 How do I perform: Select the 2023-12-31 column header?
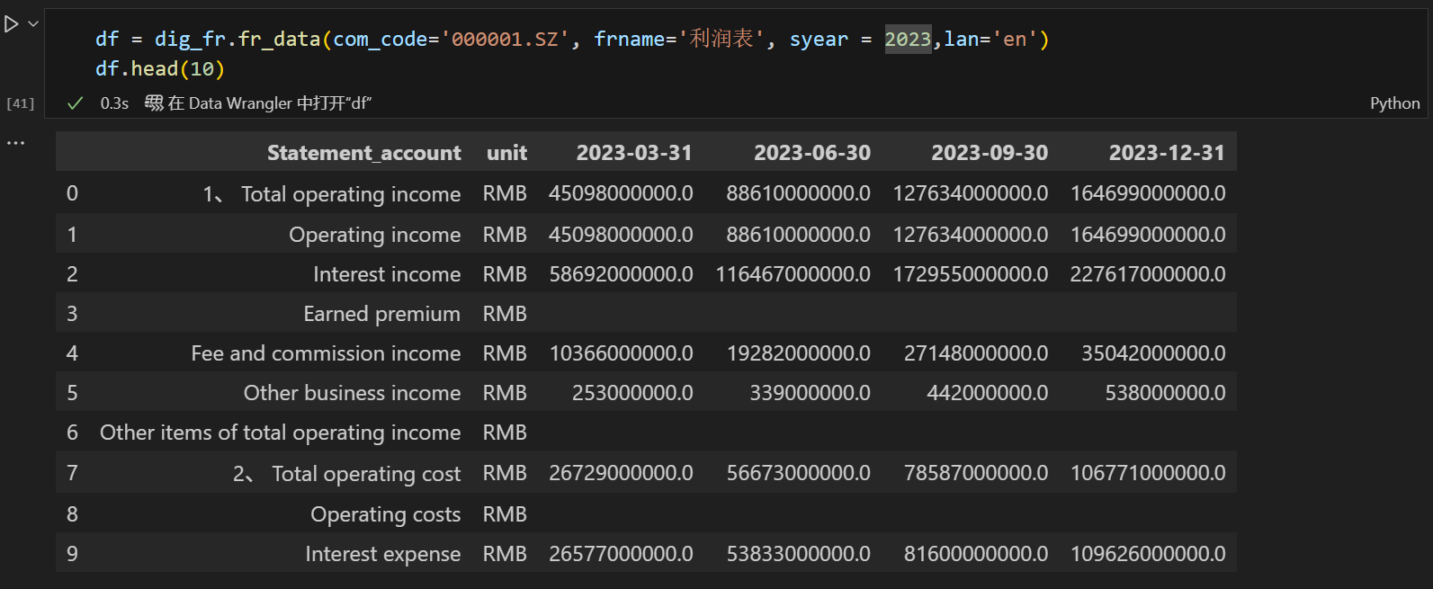[1166, 153]
